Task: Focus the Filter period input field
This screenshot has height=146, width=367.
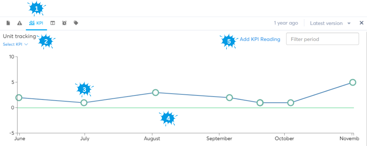Action: point(322,39)
